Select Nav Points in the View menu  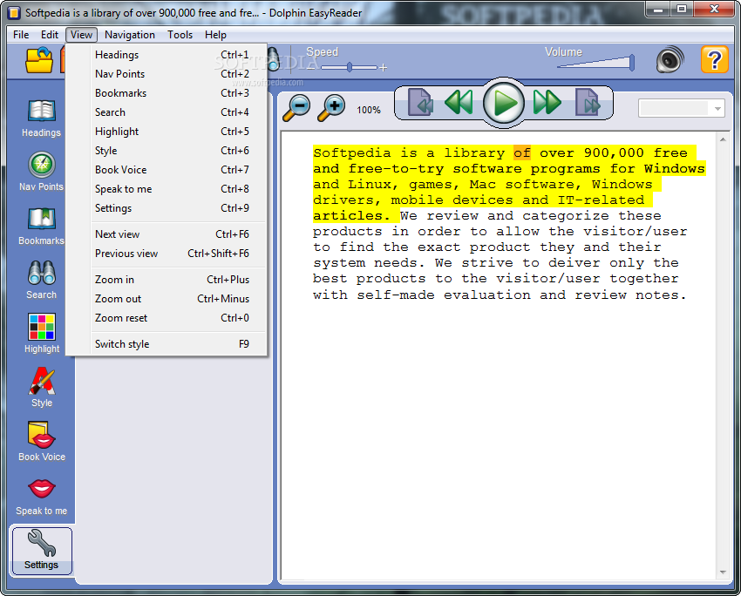(167, 74)
